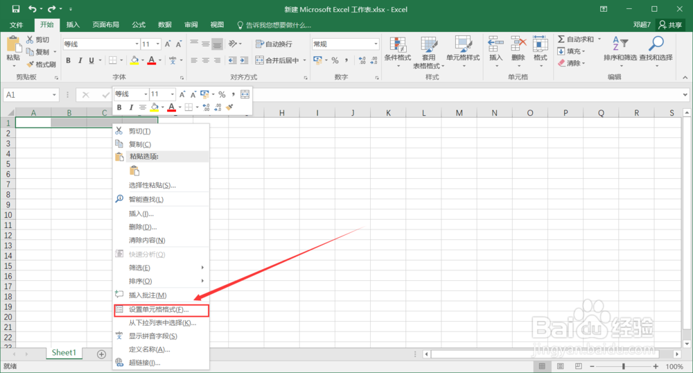The image size is (693, 373).
Task: Choose Insert Comment (插入批注) in the context menu
Action: tap(161, 295)
